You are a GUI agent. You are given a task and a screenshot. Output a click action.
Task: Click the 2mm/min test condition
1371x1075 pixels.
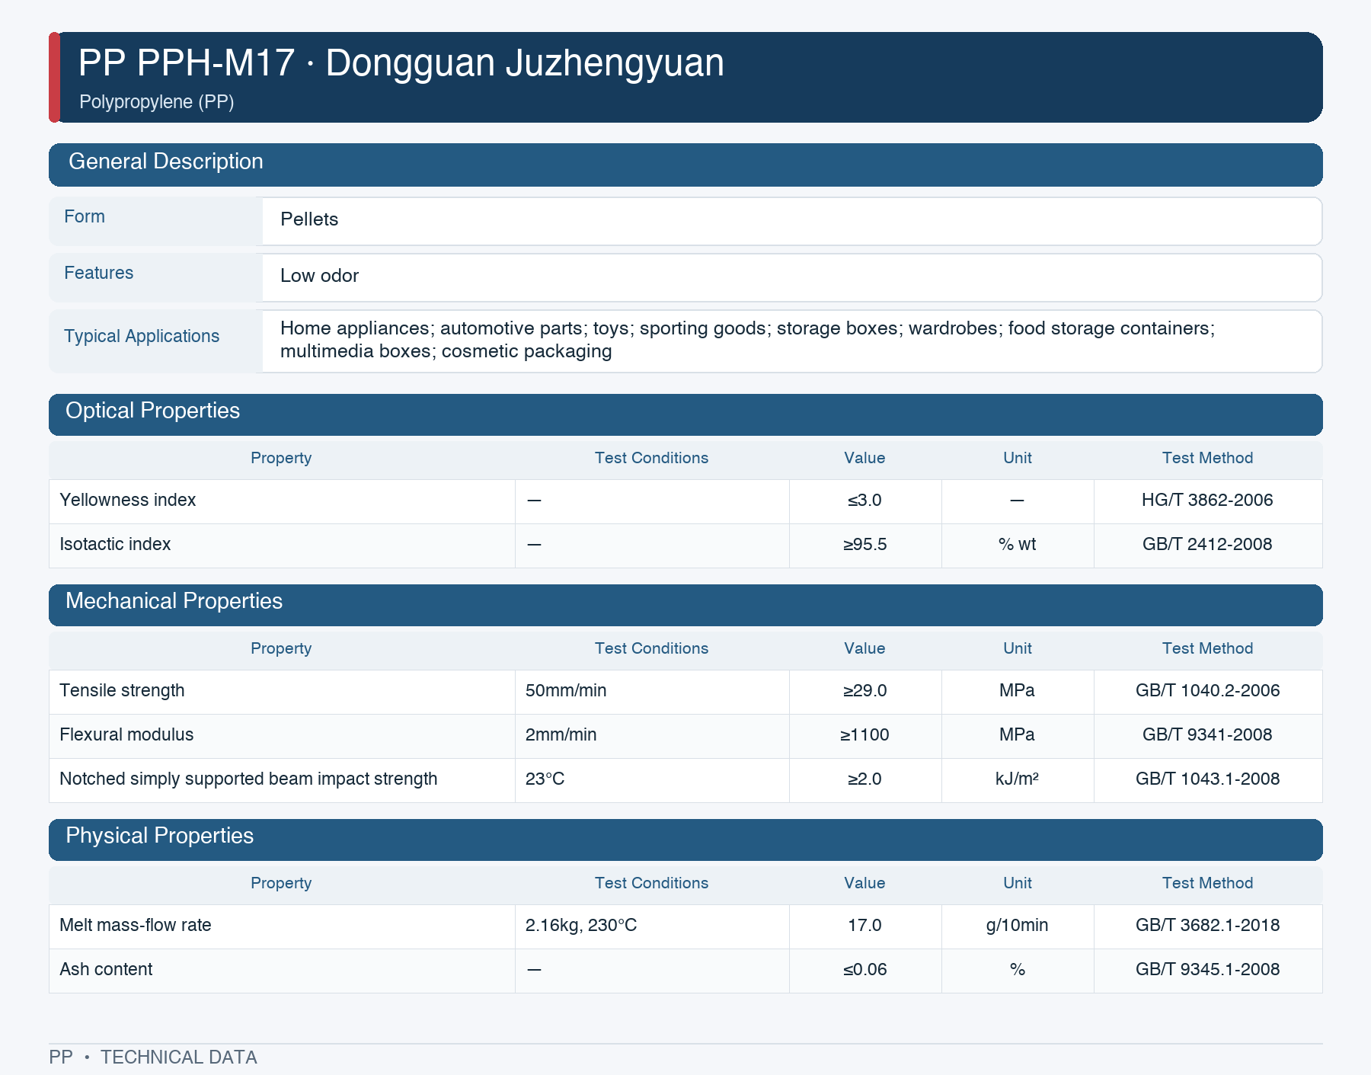(x=561, y=734)
